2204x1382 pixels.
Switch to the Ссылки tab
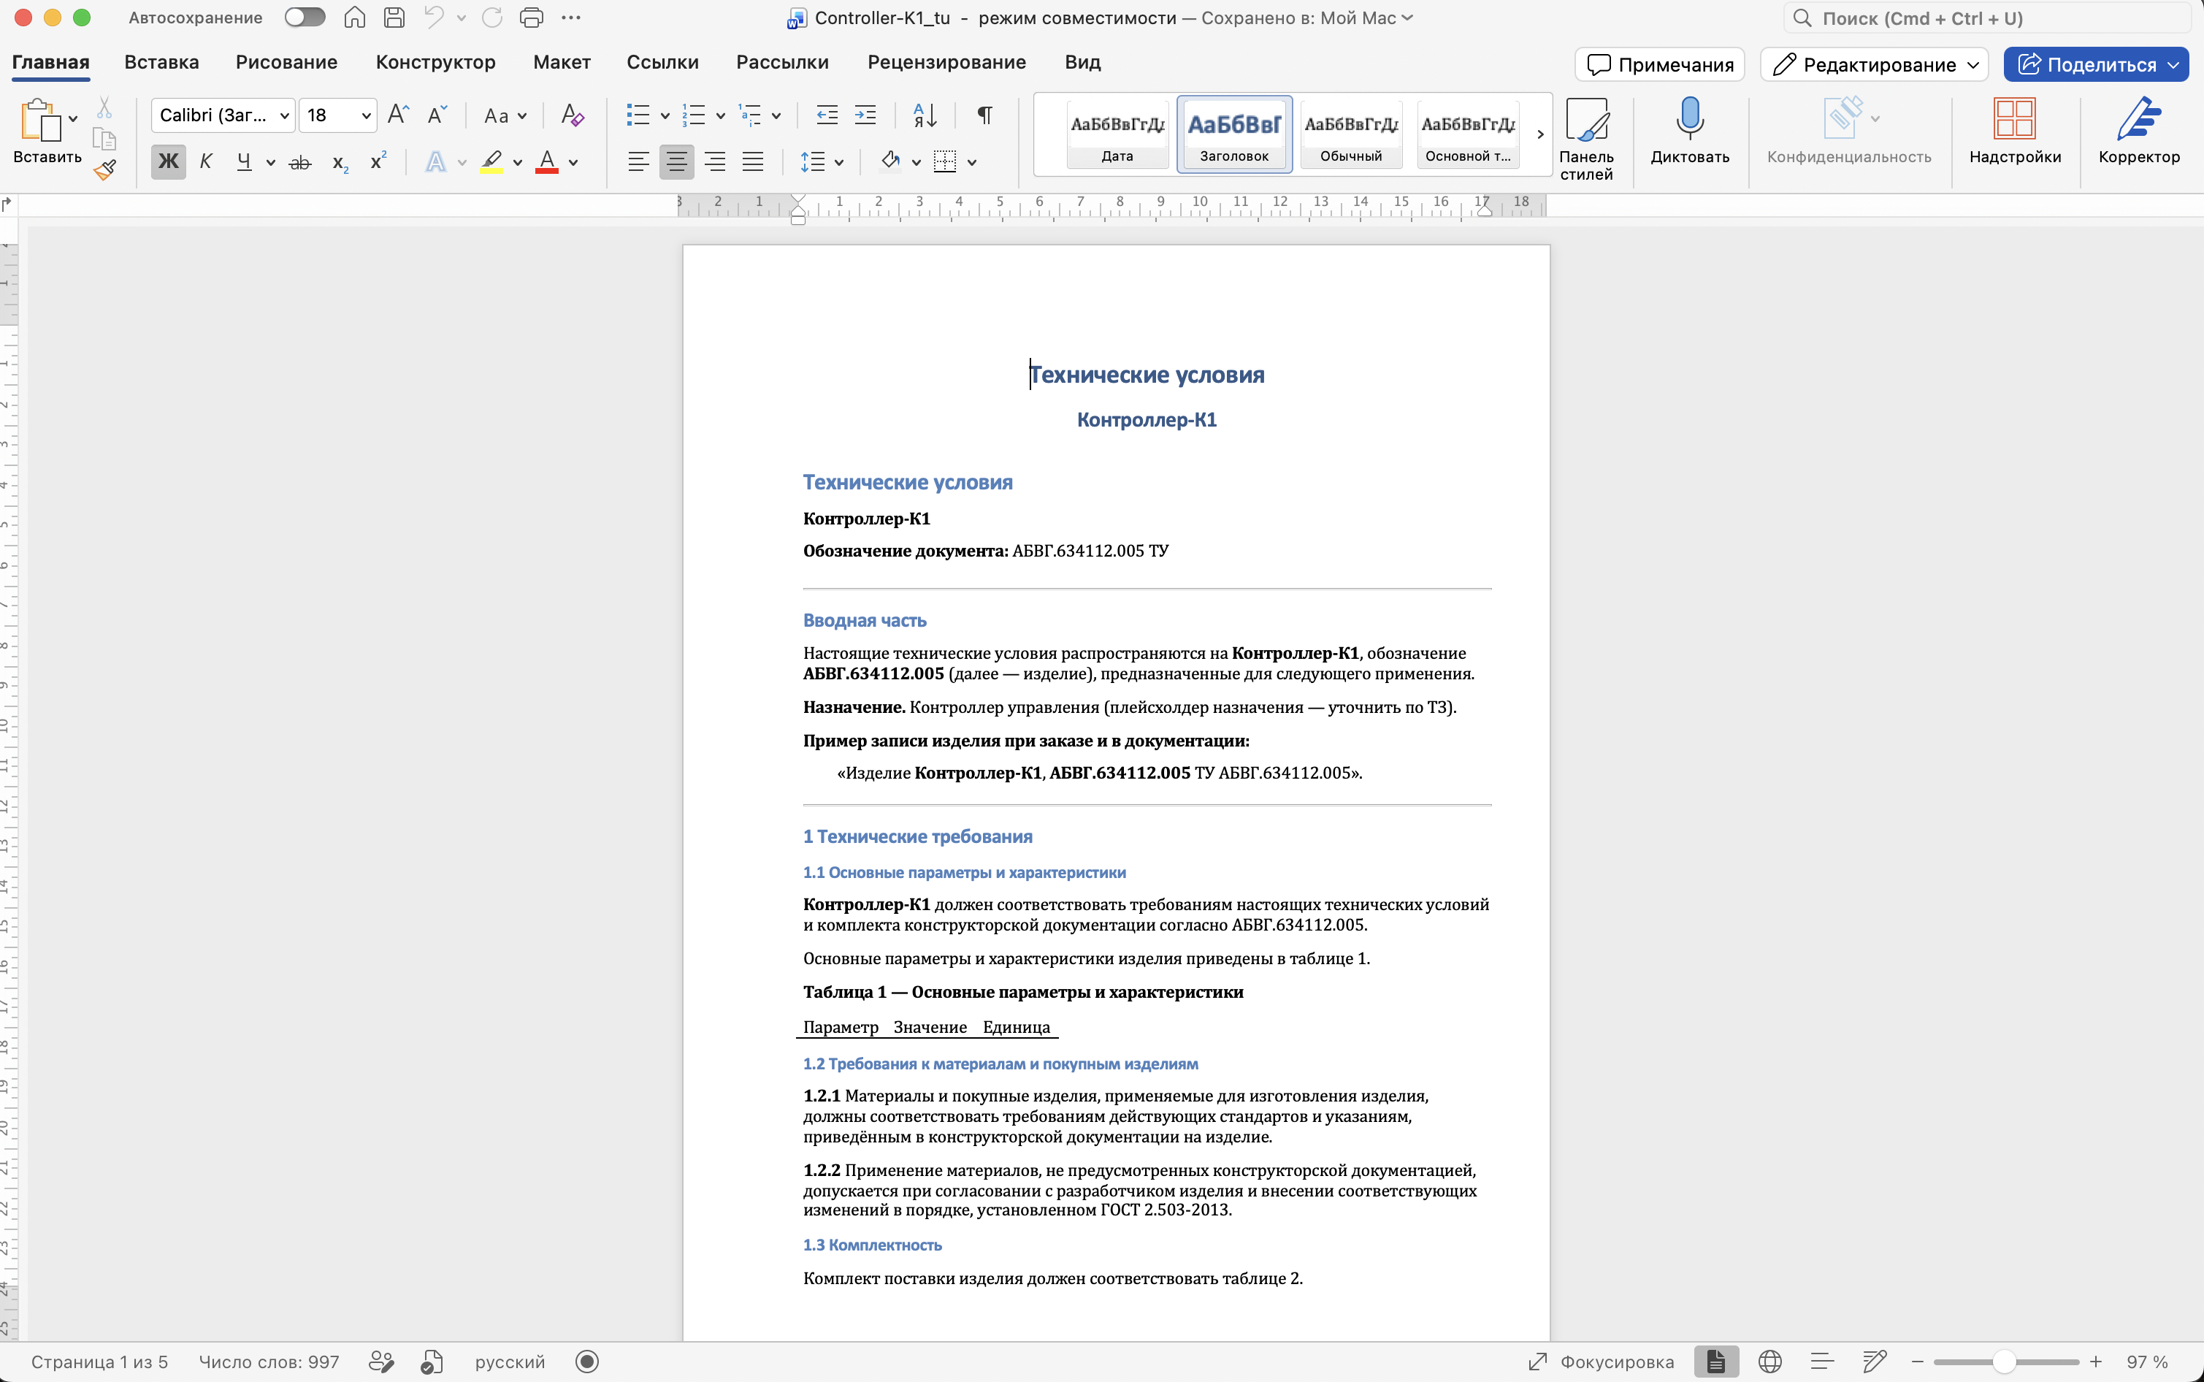coord(662,62)
